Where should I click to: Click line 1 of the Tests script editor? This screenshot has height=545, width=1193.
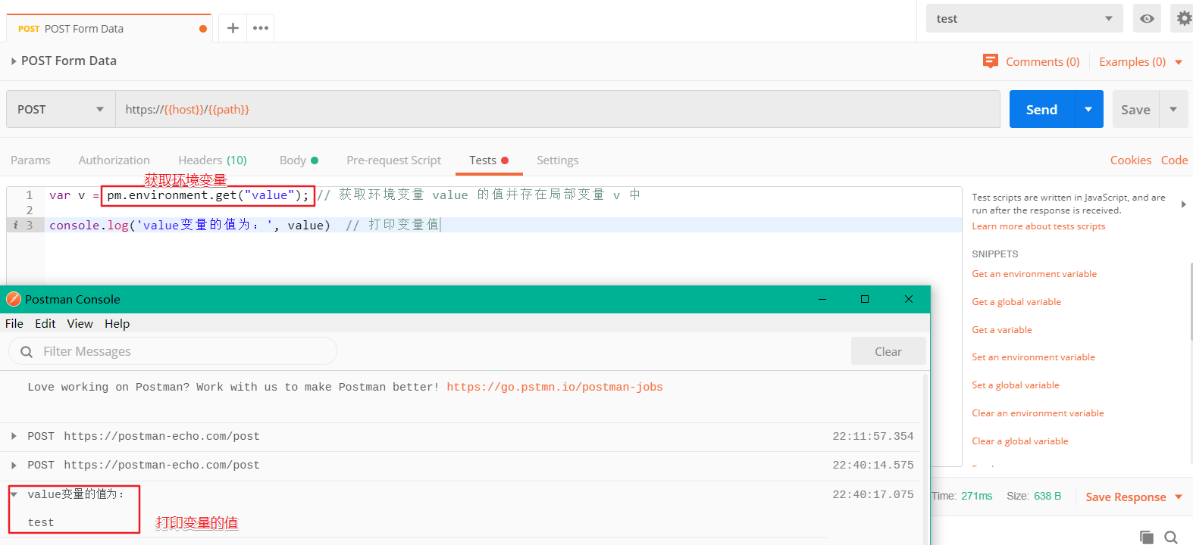(503, 195)
